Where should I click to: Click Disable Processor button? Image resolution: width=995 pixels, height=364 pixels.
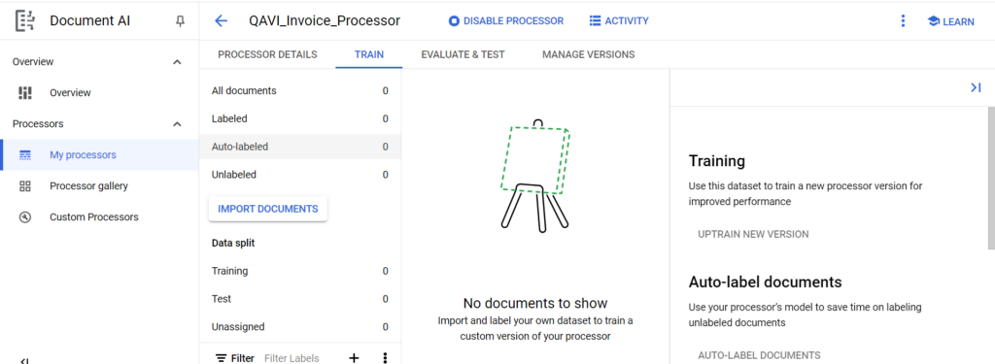point(505,21)
